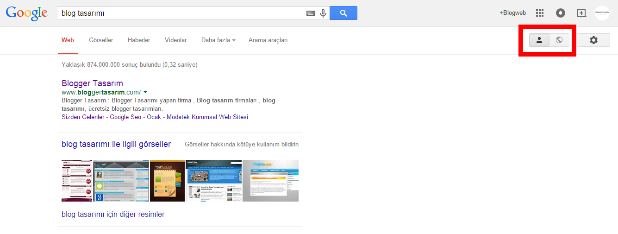Open the blue mosque blog thumbnail
This screenshot has height=234, width=618.
[214, 181]
